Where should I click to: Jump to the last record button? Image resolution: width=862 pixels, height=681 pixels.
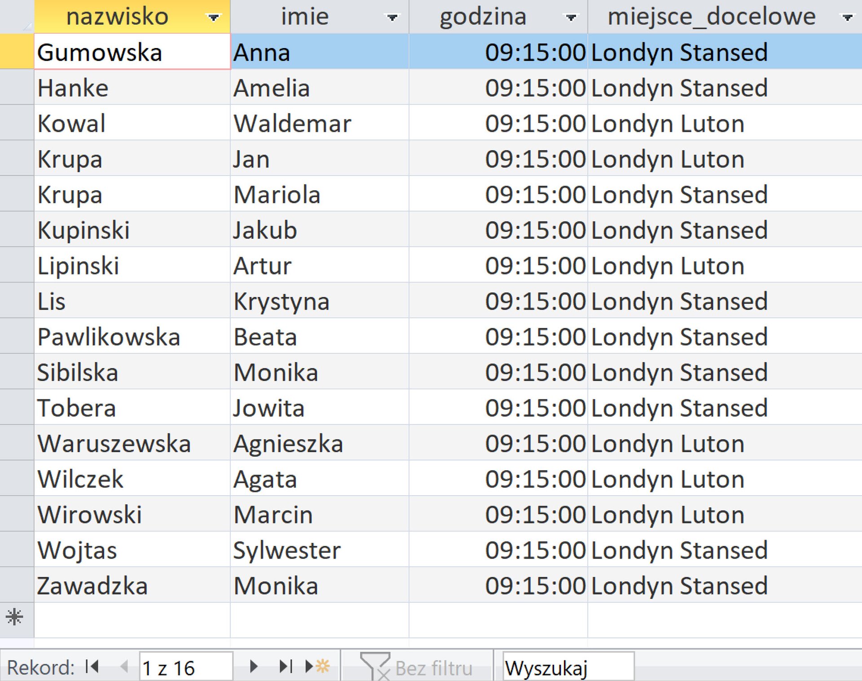tap(286, 667)
